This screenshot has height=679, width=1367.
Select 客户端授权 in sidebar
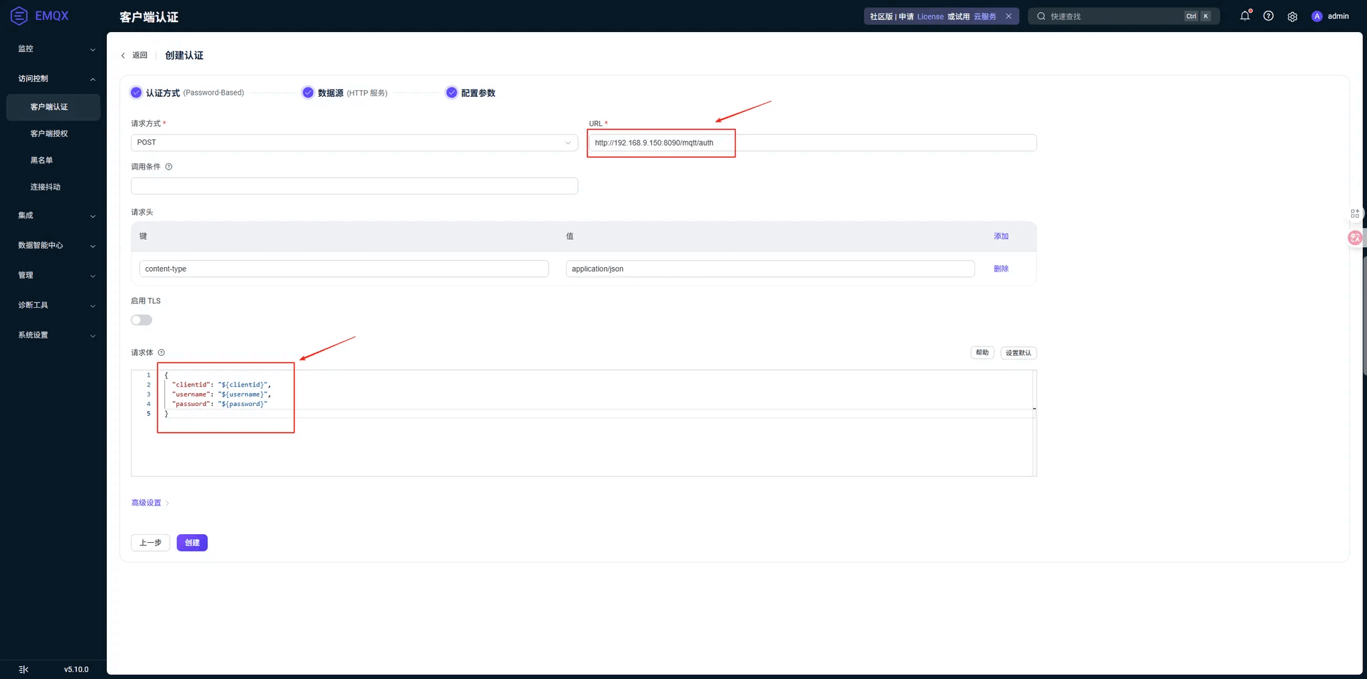click(x=49, y=134)
